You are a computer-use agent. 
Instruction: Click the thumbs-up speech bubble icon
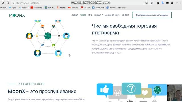coord(105,90)
